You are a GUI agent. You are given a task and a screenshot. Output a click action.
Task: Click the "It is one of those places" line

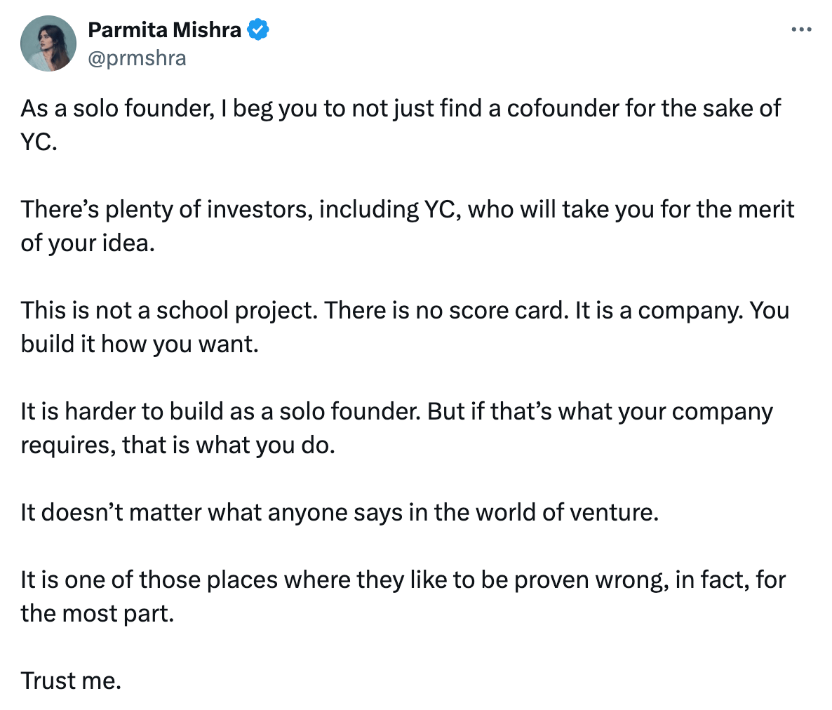[x=403, y=580]
